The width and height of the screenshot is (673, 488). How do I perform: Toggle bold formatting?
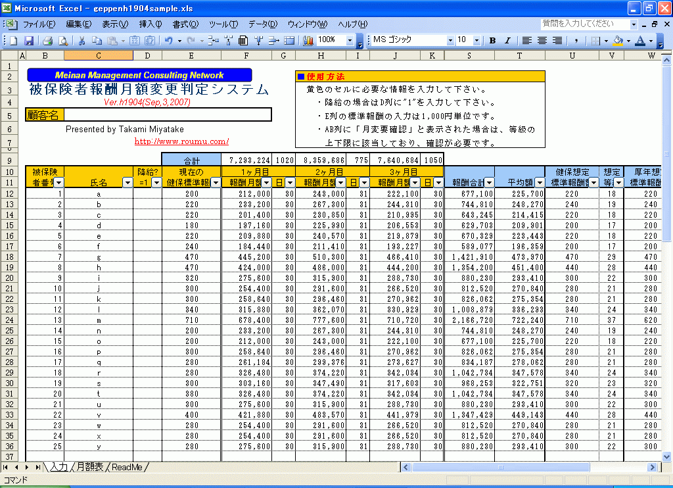coord(492,40)
